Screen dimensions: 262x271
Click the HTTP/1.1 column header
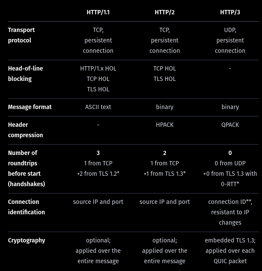pyautogui.click(x=98, y=12)
